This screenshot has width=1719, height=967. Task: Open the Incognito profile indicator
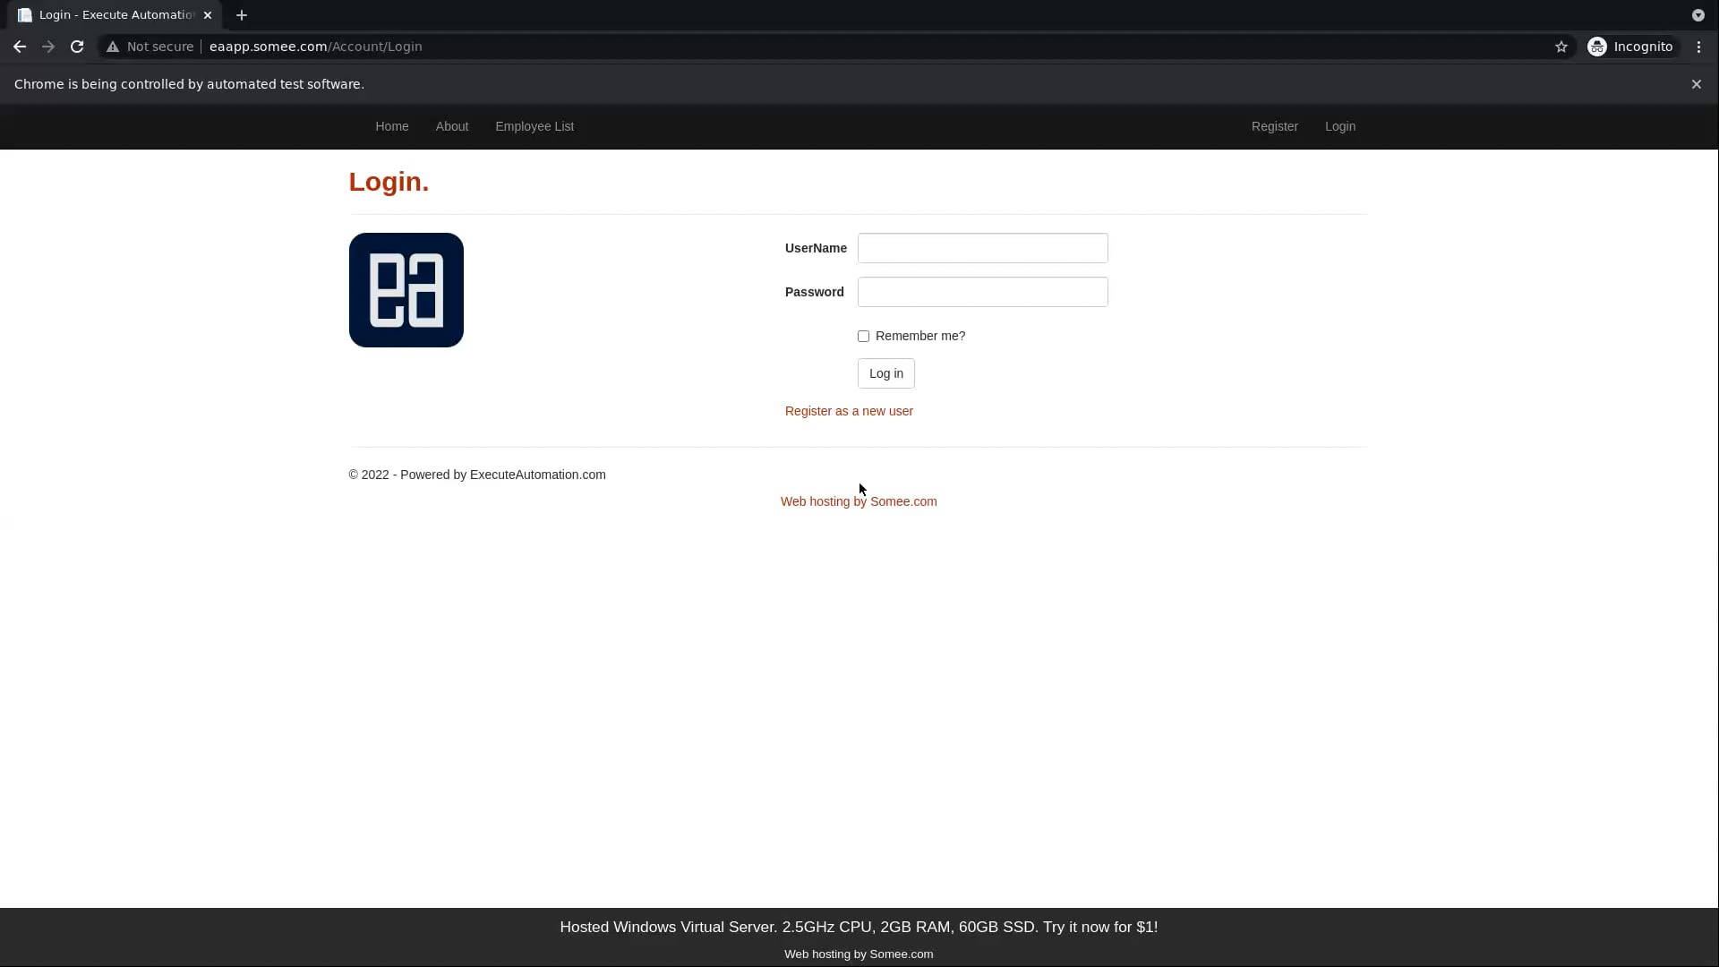point(1630,47)
